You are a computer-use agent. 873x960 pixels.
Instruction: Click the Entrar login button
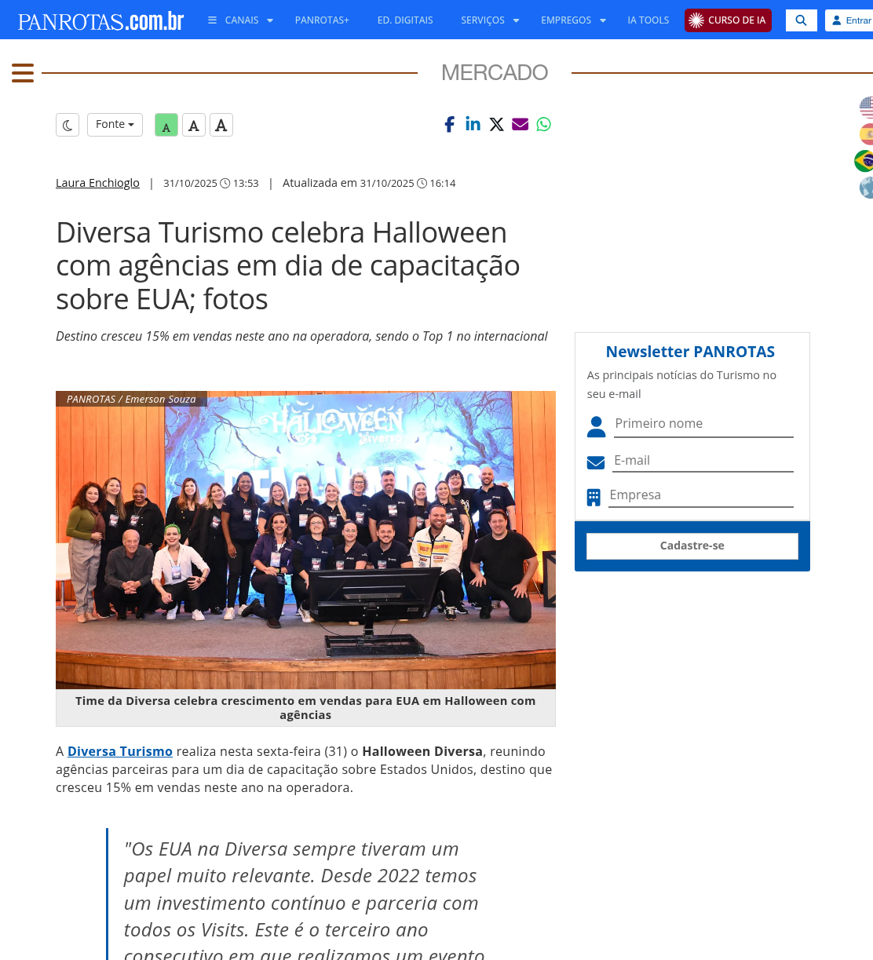849,20
